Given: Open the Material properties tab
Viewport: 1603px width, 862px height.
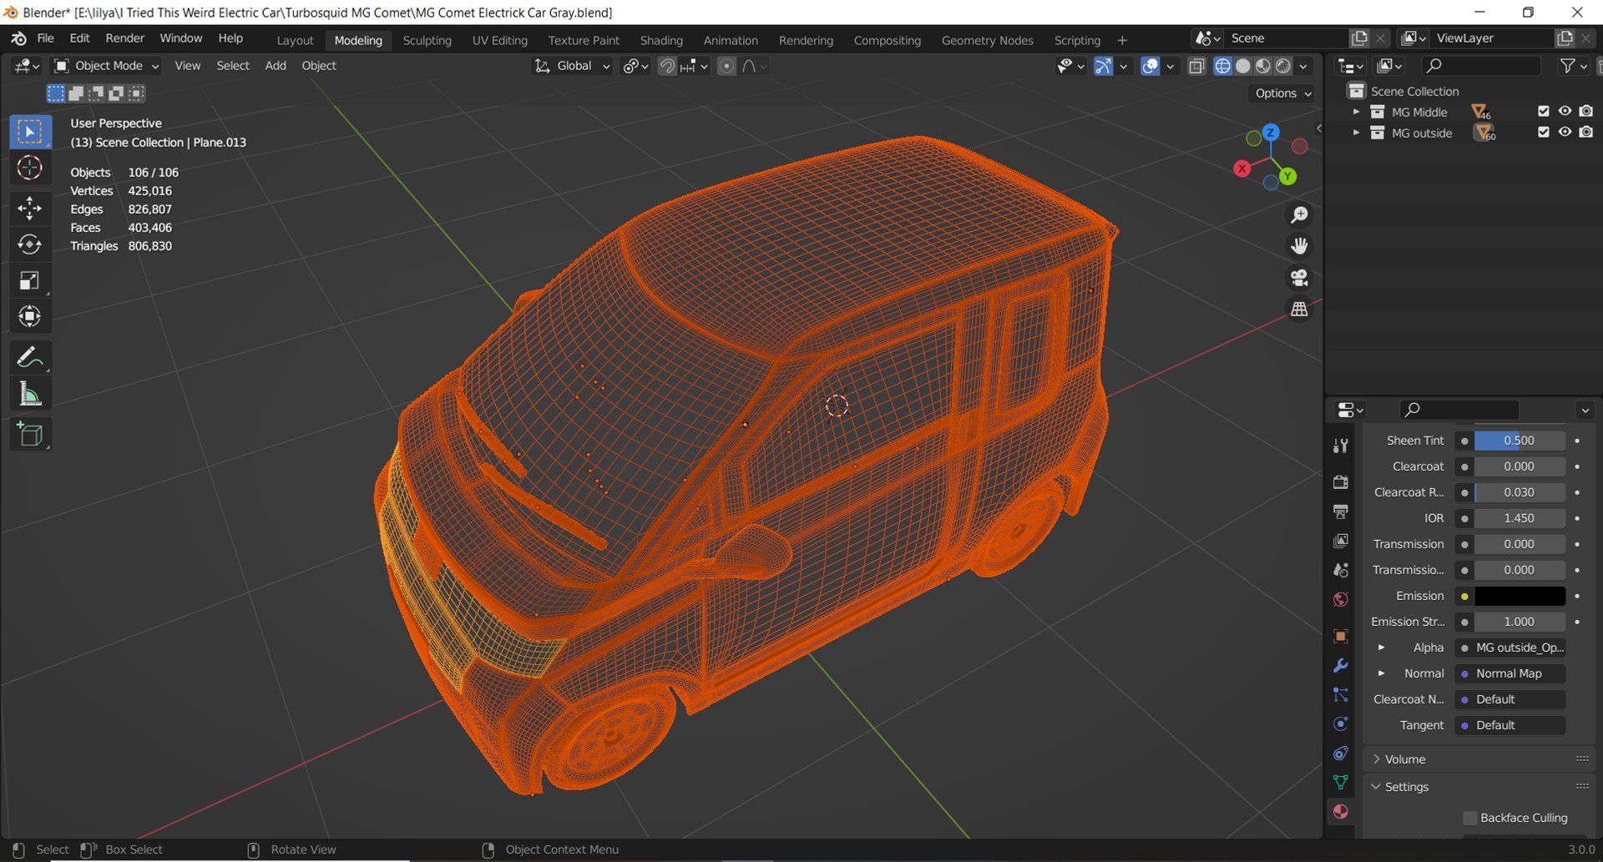Looking at the screenshot, I should click(1341, 812).
